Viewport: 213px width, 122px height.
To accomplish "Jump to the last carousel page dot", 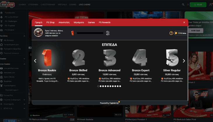I will [120, 86].
